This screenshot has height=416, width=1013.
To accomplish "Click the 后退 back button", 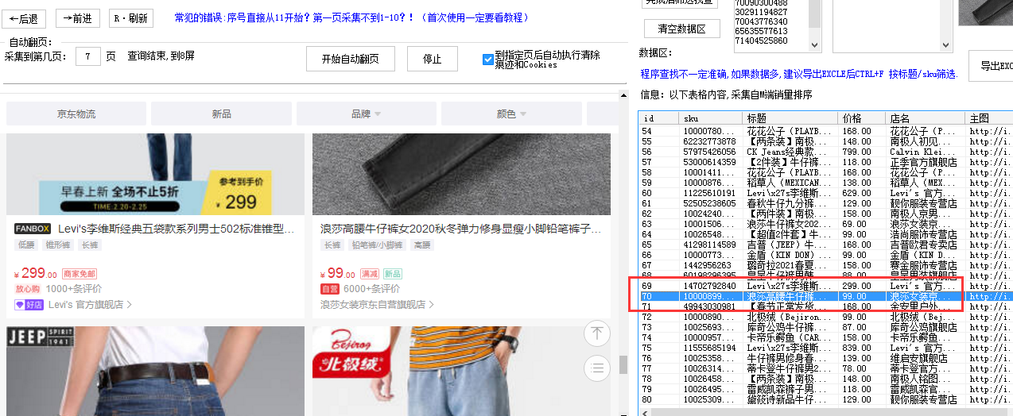I will [x=25, y=18].
